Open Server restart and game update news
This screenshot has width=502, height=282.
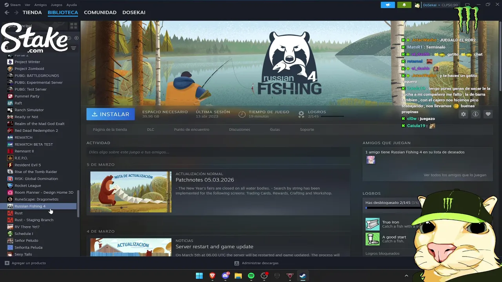(x=215, y=246)
